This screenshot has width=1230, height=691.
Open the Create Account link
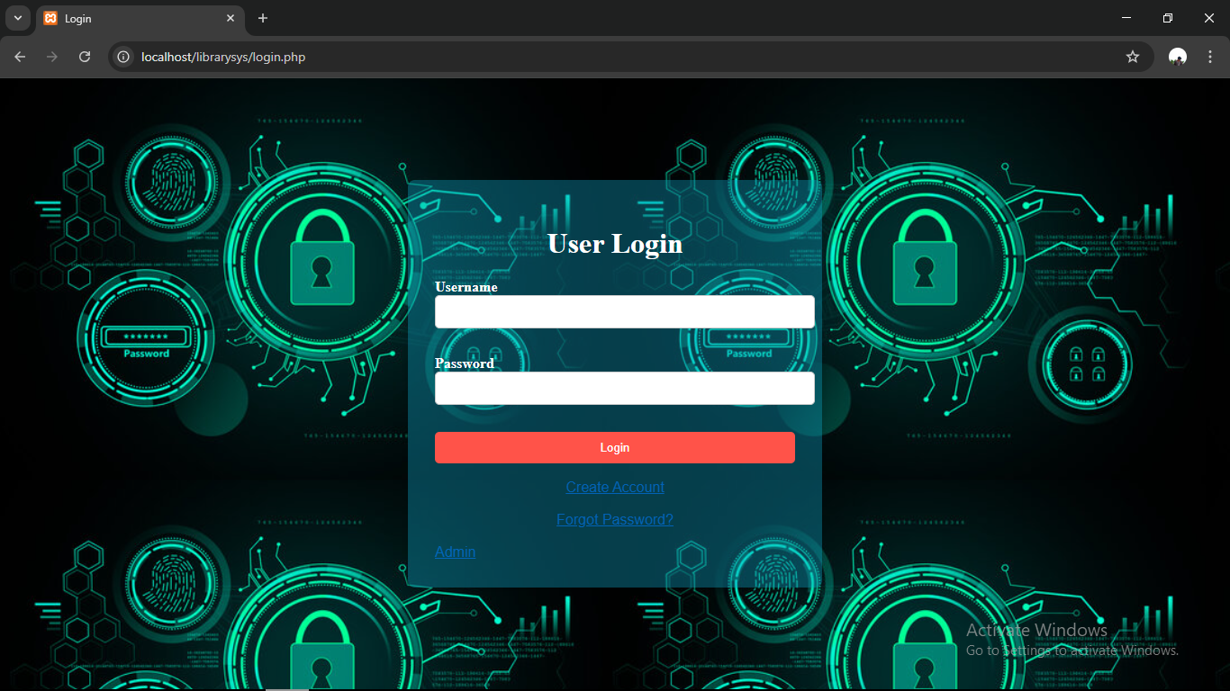[x=615, y=487]
